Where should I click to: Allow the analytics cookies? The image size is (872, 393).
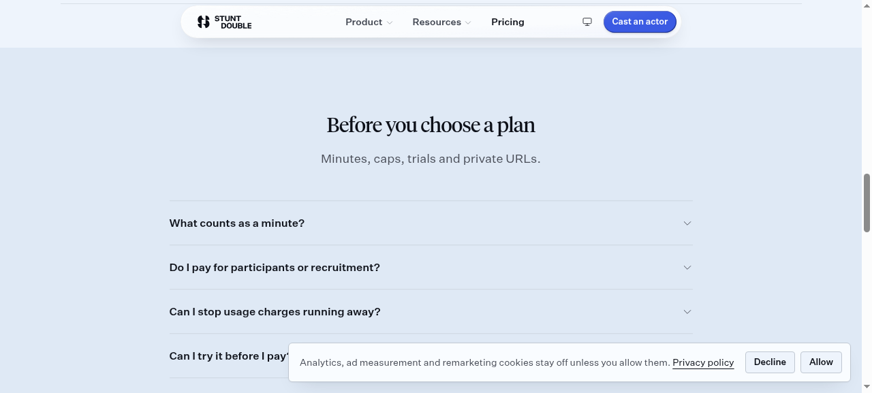tap(821, 362)
